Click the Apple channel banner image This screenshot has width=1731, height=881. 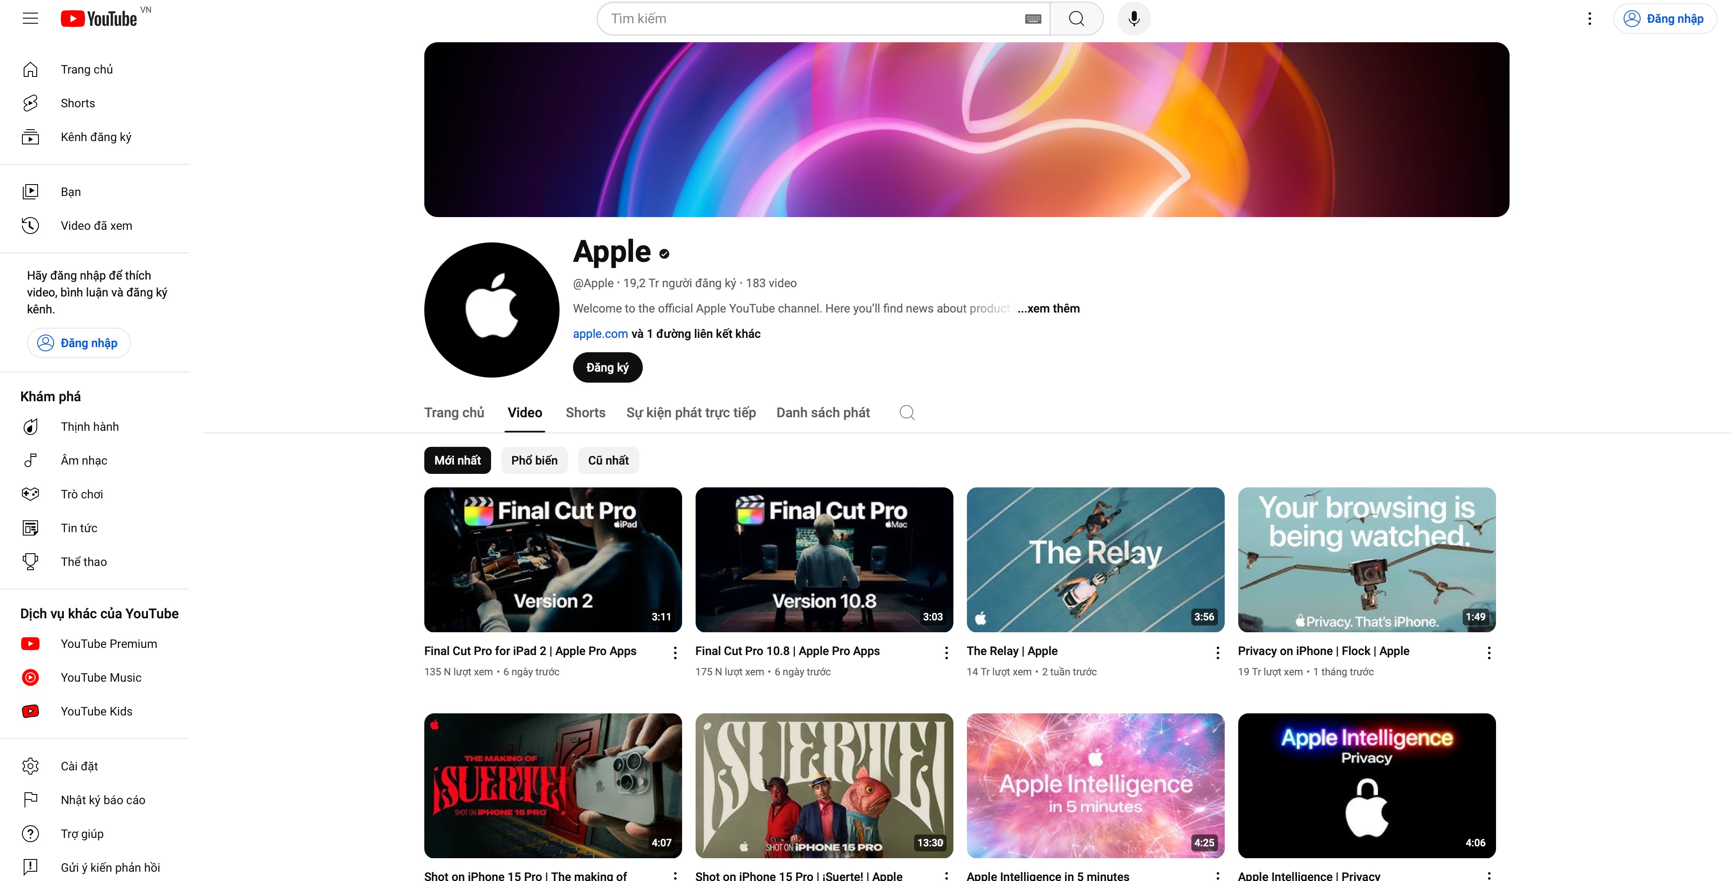967,130
